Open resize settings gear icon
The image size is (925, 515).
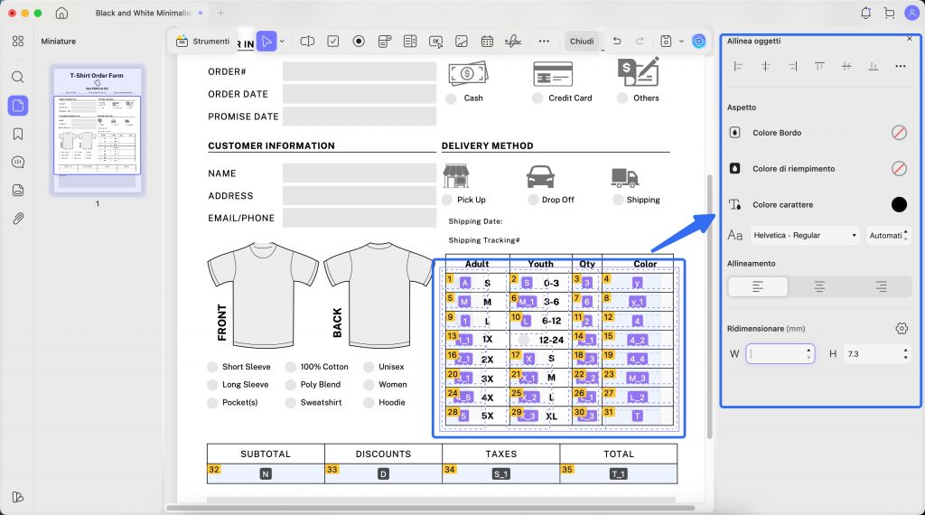(x=902, y=329)
